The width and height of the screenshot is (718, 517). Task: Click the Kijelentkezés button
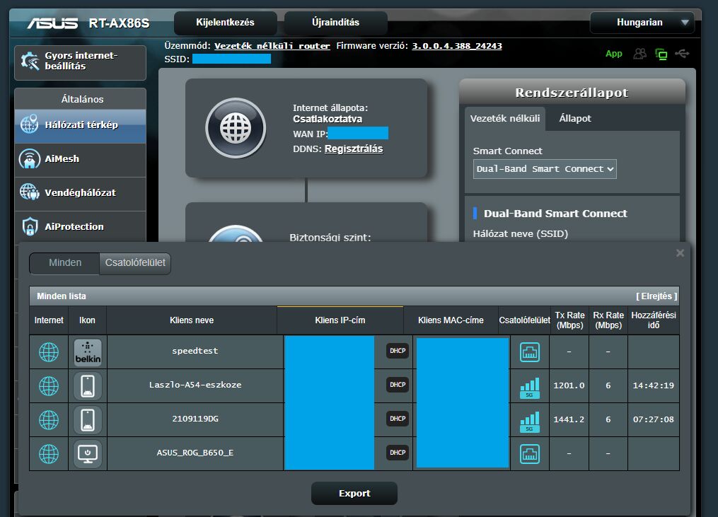225,23
